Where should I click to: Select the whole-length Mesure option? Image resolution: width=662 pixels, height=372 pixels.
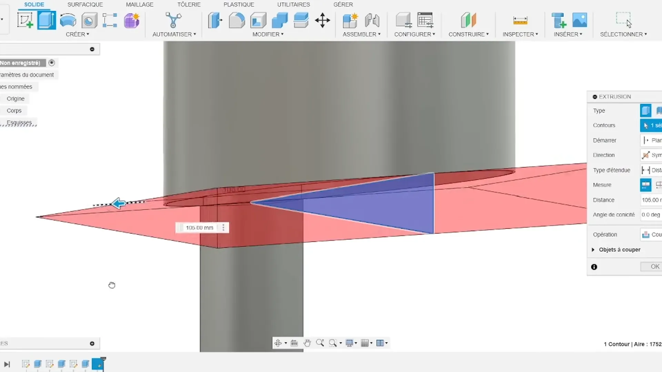(658, 185)
